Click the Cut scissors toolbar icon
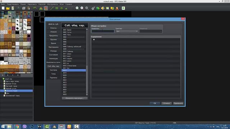Image resolution: width=230 pixels, height=129 pixels. coord(18,8)
